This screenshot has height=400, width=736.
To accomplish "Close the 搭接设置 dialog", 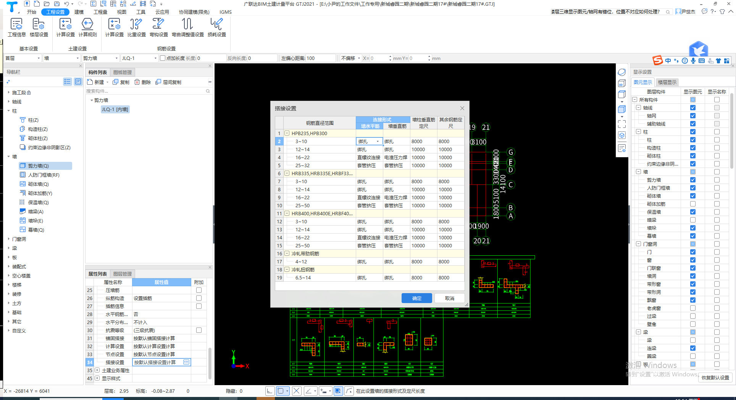I will (x=462, y=108).
